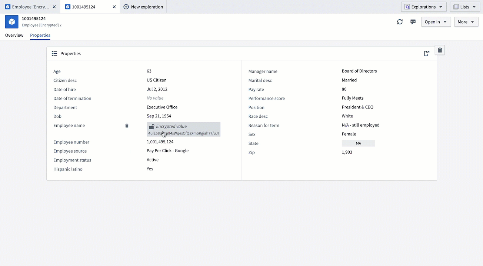483x266 pixels.
Task: Click the US Citizen value
Action: [x=157, y=80]
